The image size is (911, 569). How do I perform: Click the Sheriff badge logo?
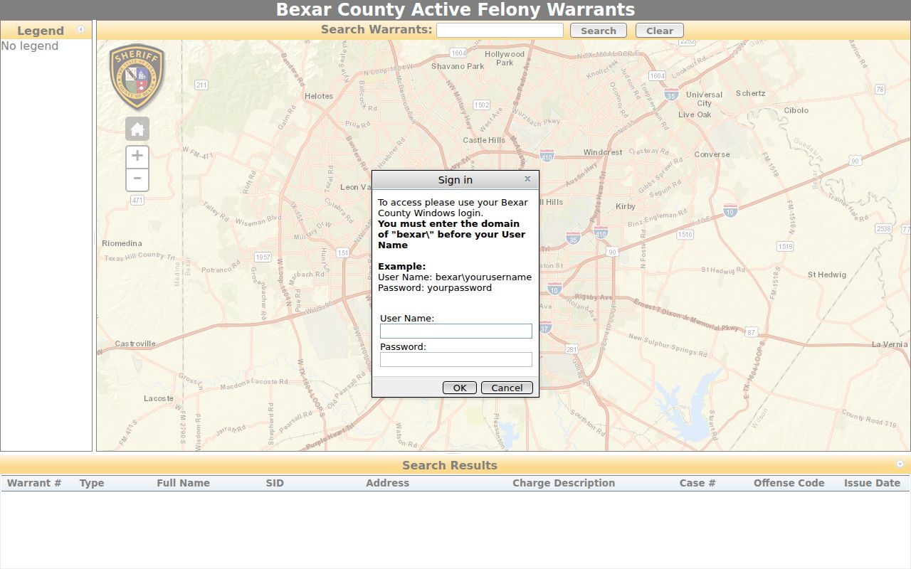click(137, 76)
